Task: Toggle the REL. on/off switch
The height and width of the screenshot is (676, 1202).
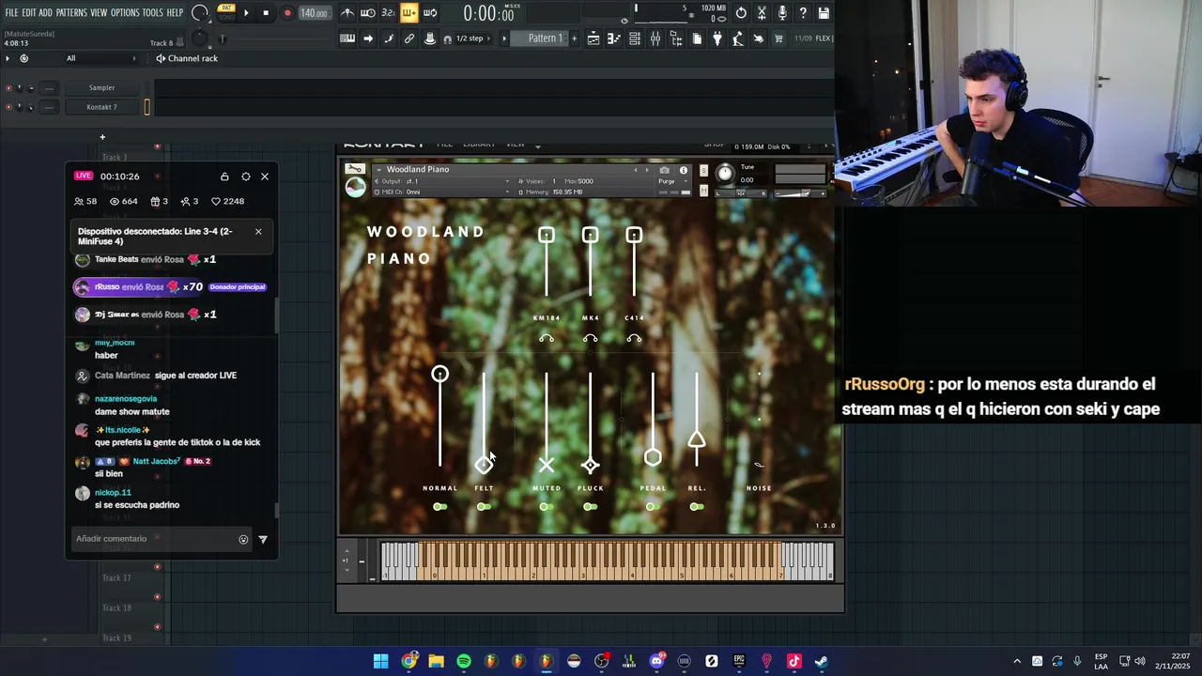Action: coord(696,507)
